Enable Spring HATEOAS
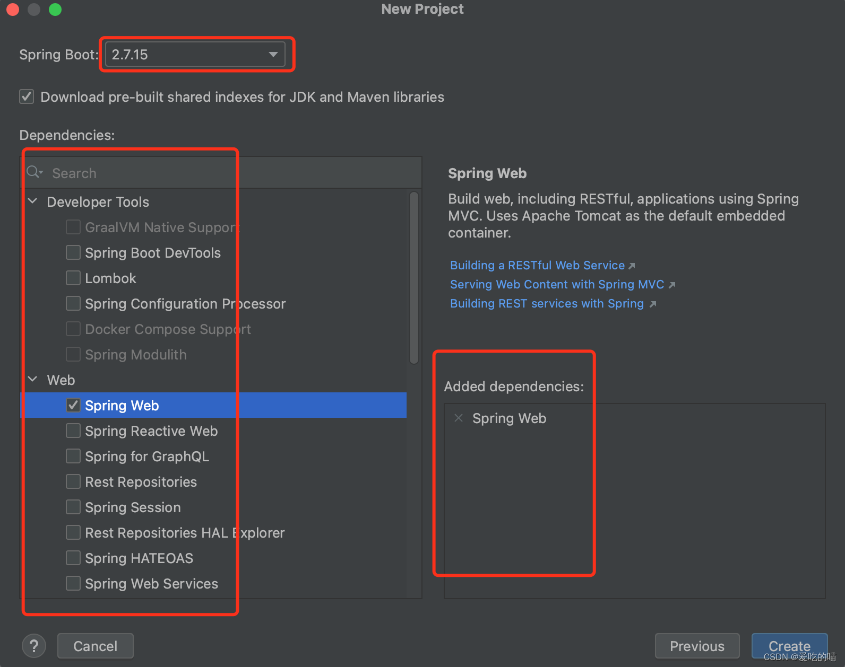 tap(73, 558)
